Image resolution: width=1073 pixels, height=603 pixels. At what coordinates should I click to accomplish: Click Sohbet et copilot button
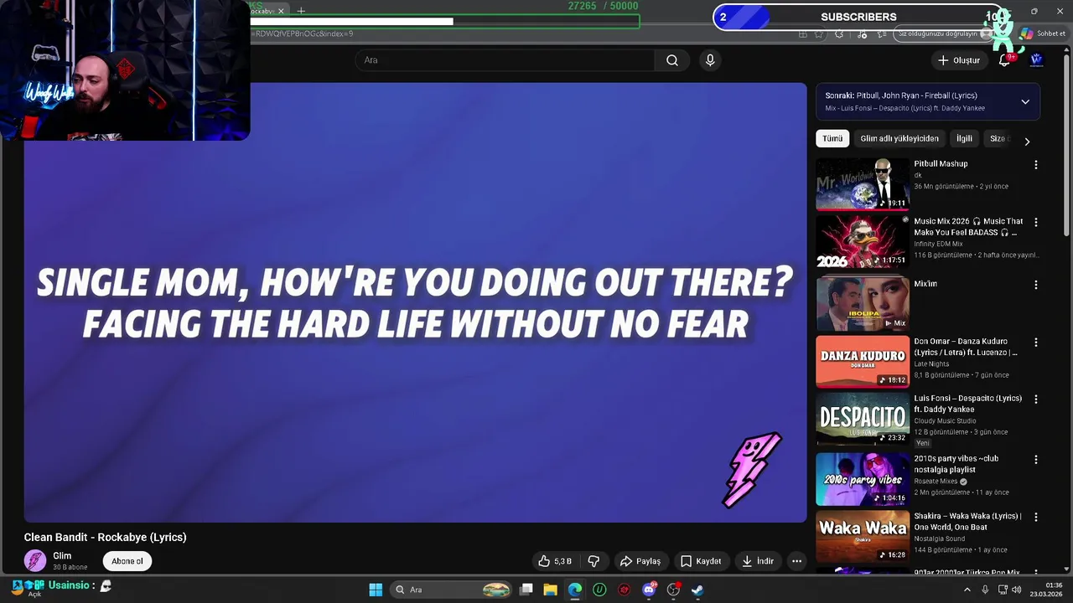tap(1043, 34)
